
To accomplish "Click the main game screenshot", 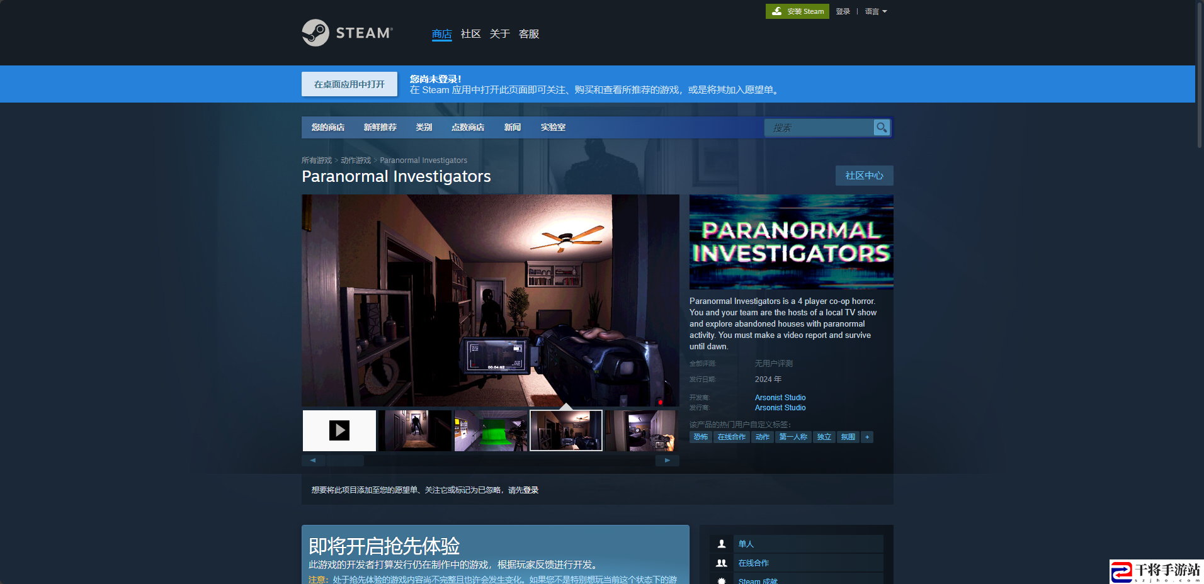I will 491,300.
